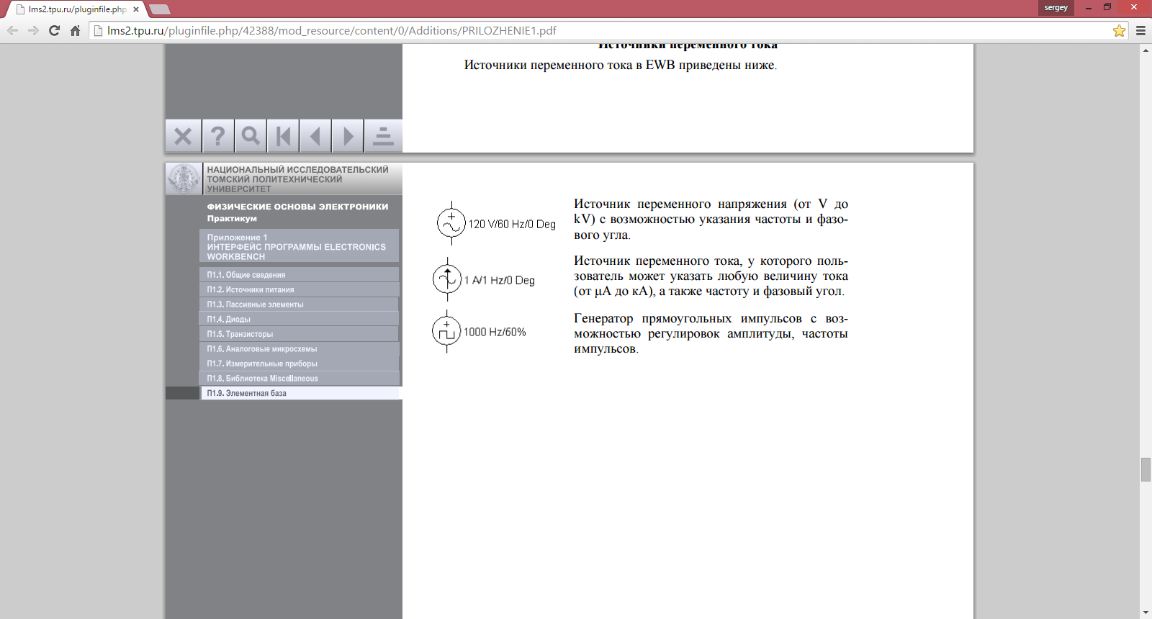Minimize the browser window
Image resolution: width=1152 pixels, height=619 pixels.
[1088, 7]
